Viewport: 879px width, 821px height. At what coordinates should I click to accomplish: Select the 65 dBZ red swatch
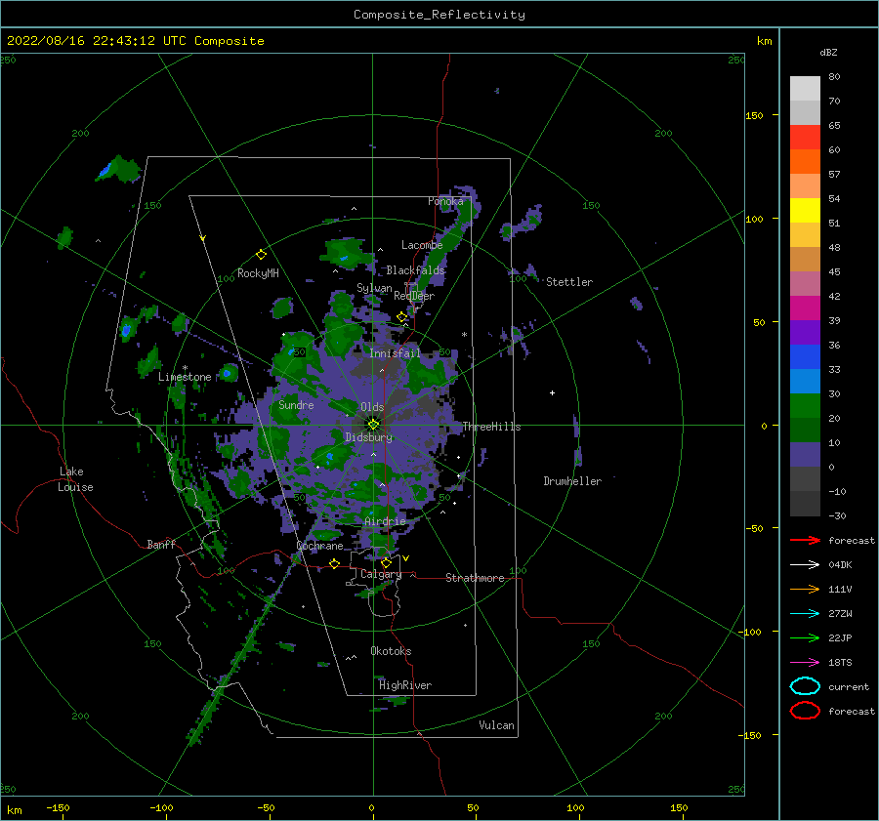(805, 138)
